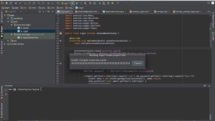Click the gutter icon on line 14
This screenshot has height=121, width=215.
(x=60, y=33)
